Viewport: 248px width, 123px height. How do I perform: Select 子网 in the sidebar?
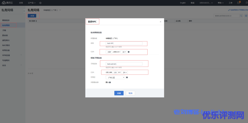tap(4, 30)
